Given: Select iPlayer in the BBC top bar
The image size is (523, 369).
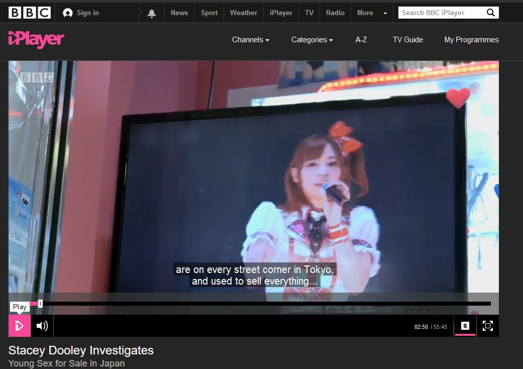Looking at the screenshot, I should (281, 13).
